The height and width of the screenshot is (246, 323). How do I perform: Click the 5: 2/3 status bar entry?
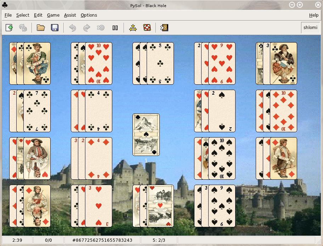click(159, 240)
